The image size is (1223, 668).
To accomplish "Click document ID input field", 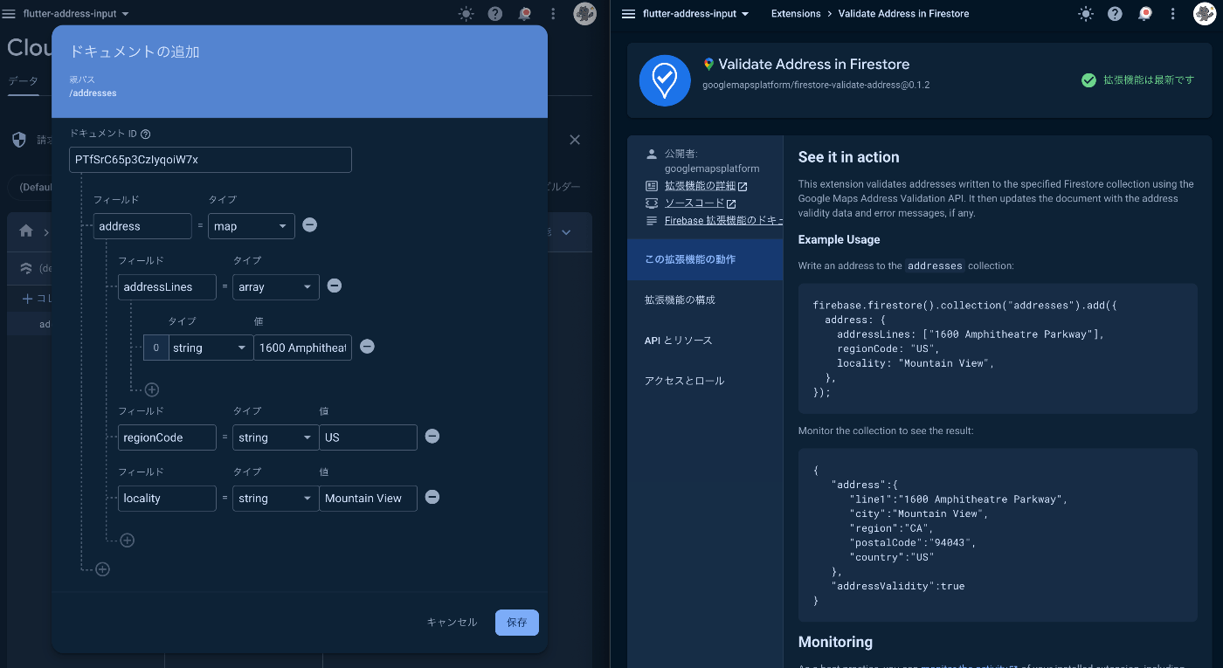I will tap(211, 160).
